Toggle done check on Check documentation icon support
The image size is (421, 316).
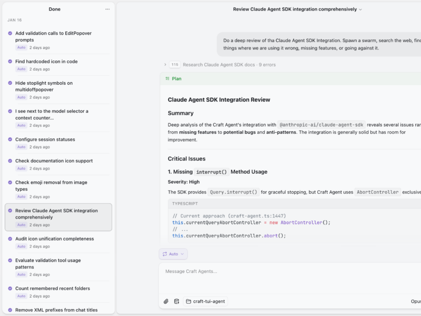click(10, 161)
